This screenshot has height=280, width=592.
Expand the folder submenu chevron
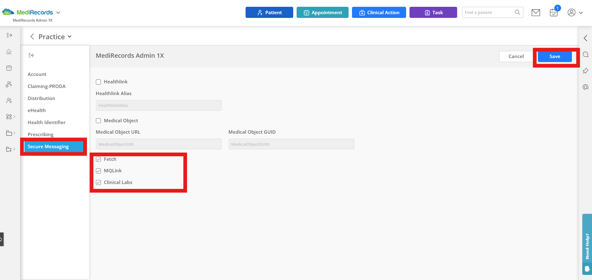click(x=14, y=133)
